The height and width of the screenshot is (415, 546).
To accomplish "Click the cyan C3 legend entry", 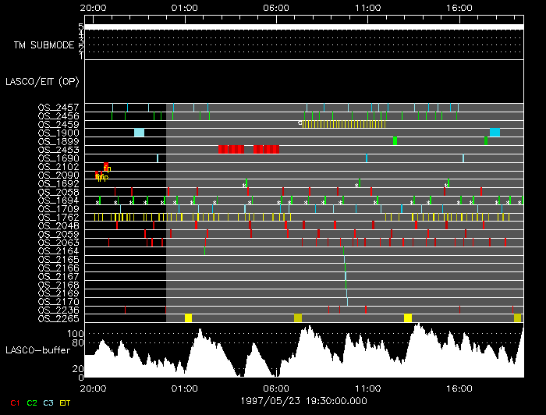I will pos(48,403).
